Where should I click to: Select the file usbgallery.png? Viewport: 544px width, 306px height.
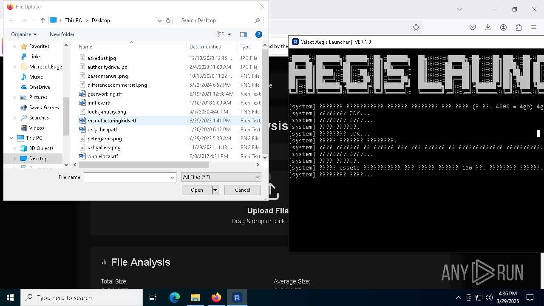pyautogui.click(x=104, y=147)
